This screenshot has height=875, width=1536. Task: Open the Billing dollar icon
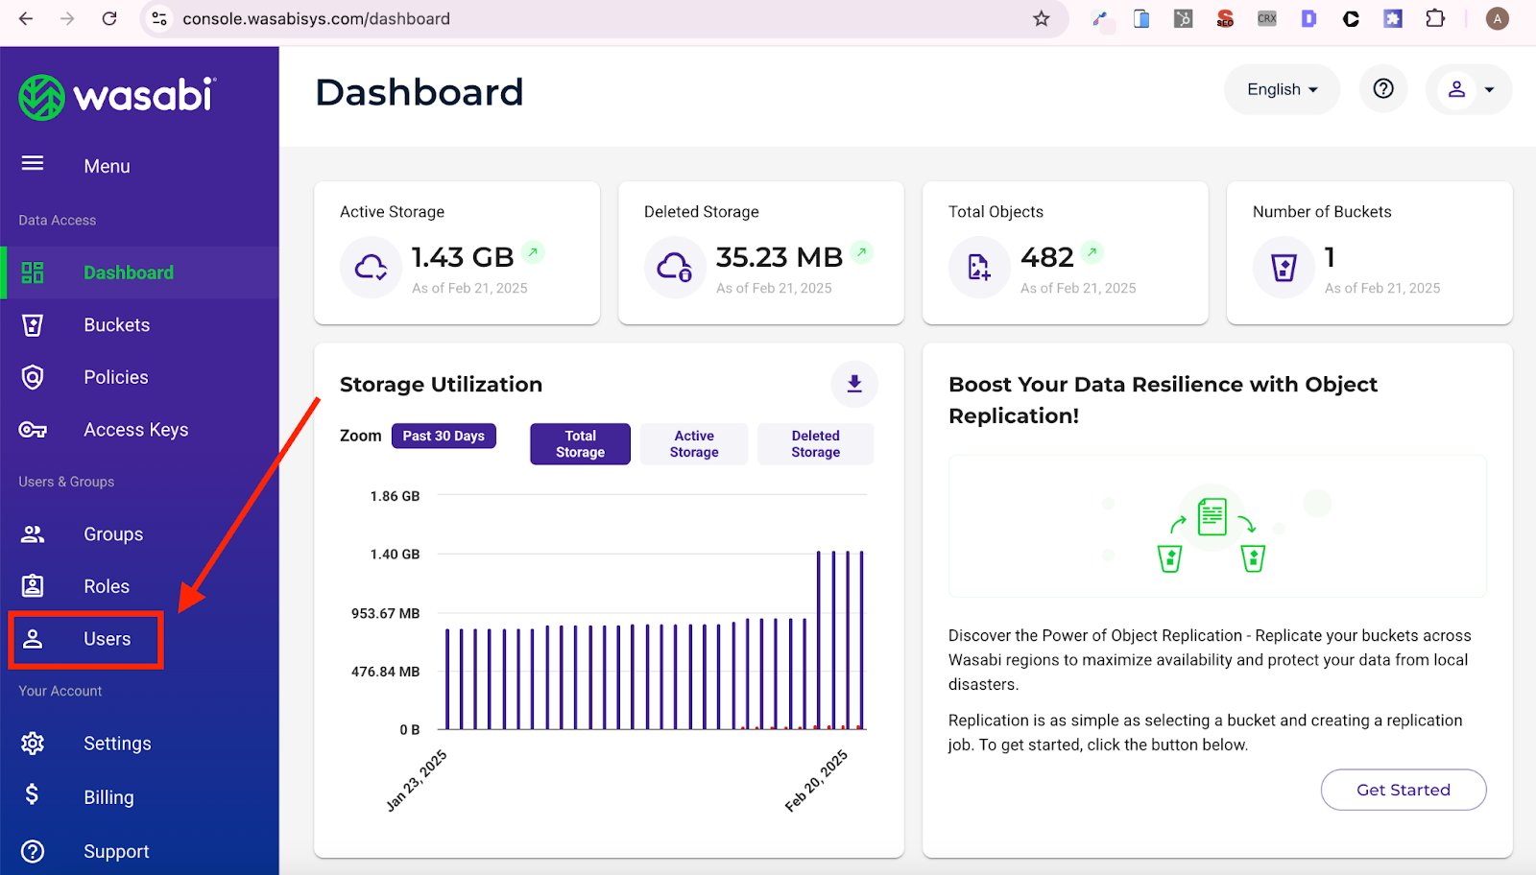point(32,794)
